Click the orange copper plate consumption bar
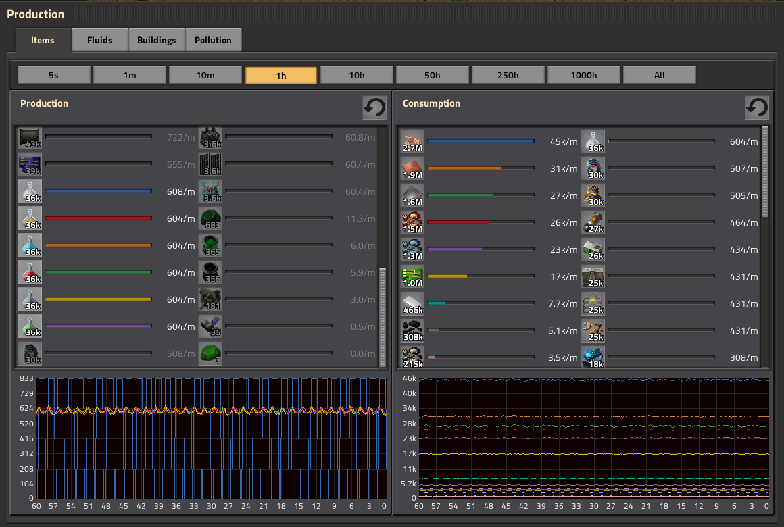Image resolution: width=784 pixels, height=527 pixels. tap(481, 168)
